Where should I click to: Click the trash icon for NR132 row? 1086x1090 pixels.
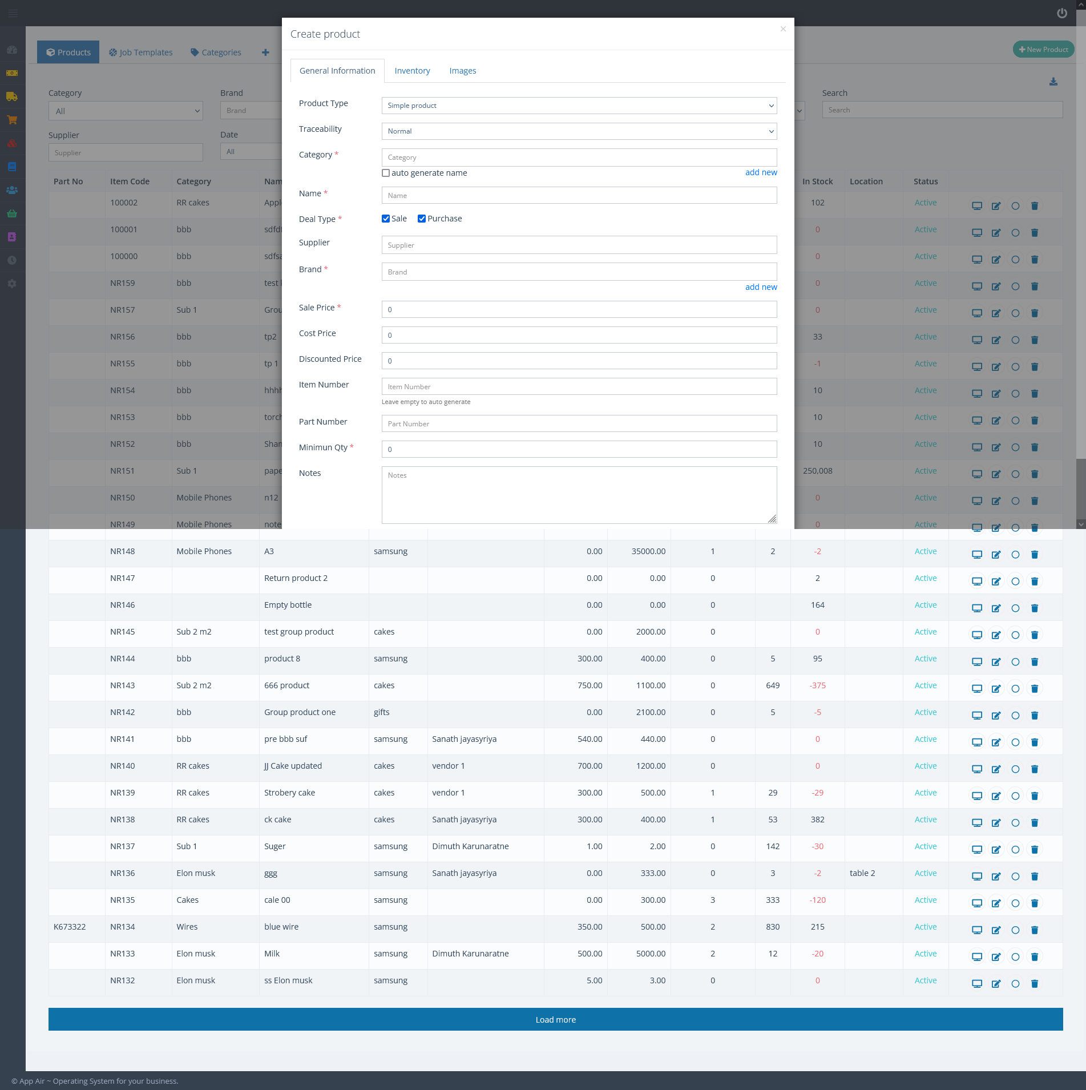coord(1034,983)
